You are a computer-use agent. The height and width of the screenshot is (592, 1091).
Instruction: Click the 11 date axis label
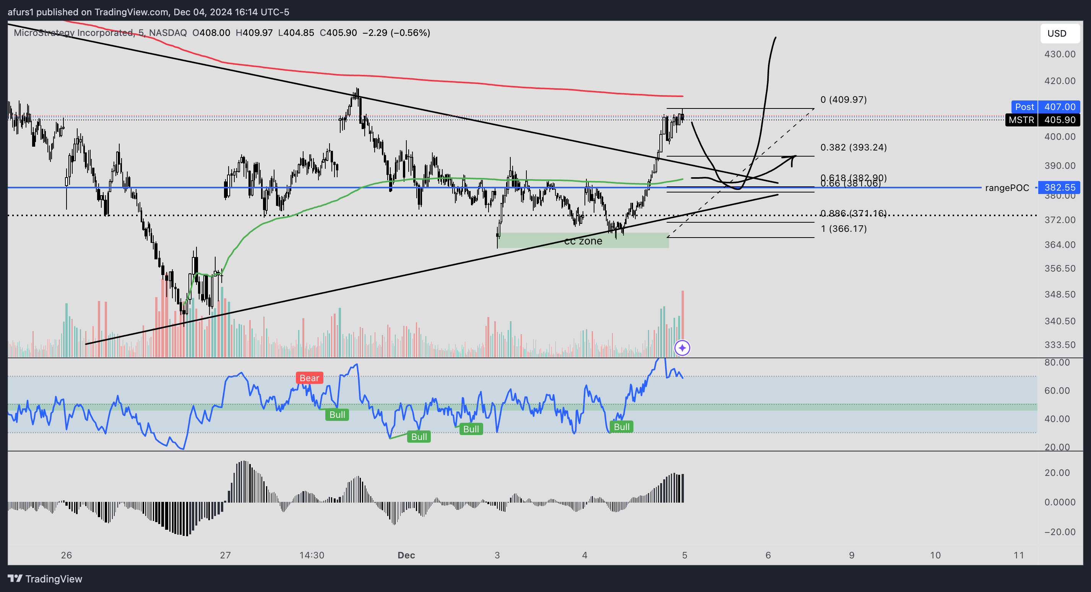(1019, 555)
